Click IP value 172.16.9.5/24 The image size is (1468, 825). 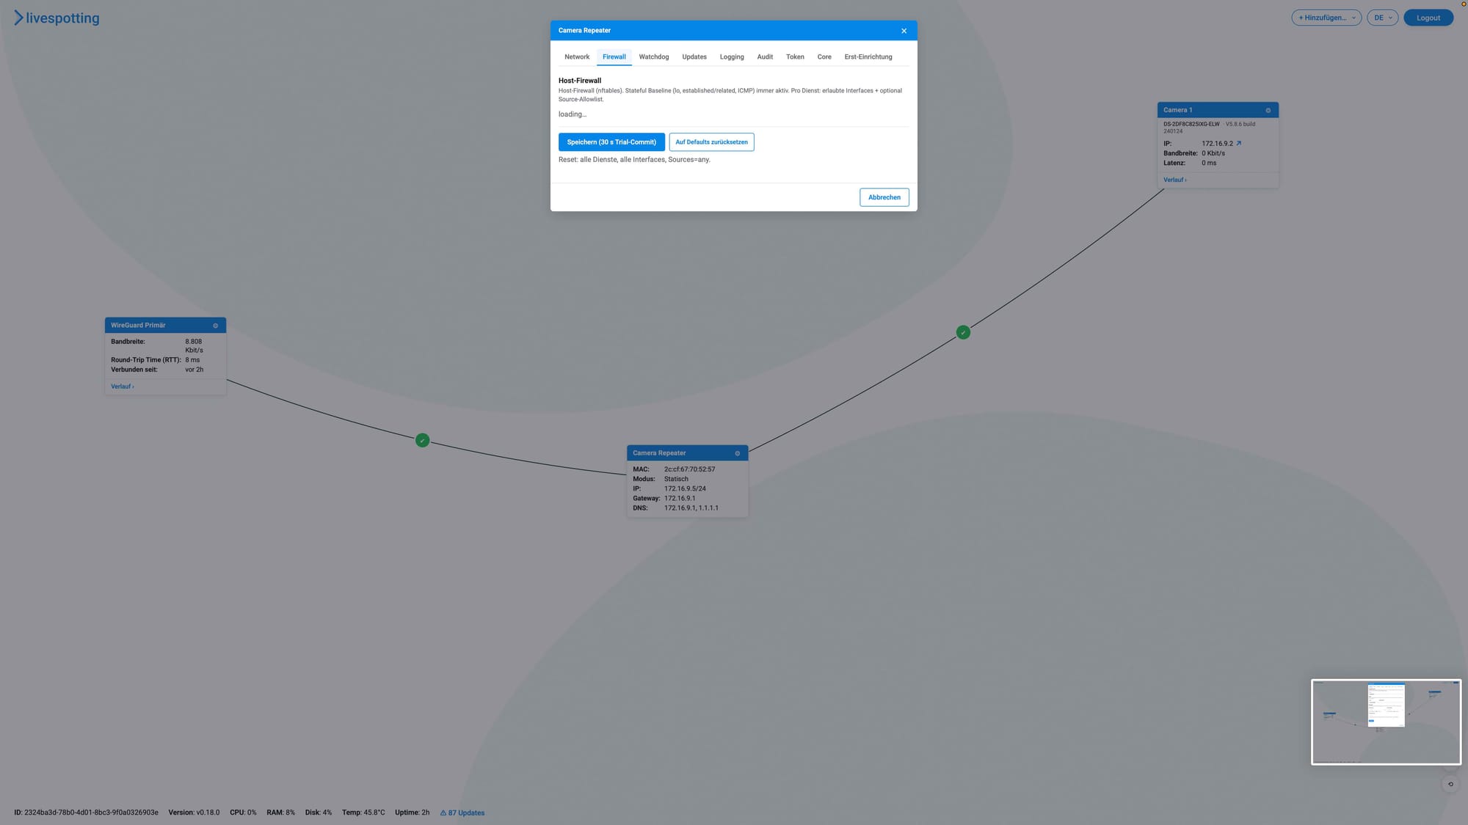tap(685, 488)
